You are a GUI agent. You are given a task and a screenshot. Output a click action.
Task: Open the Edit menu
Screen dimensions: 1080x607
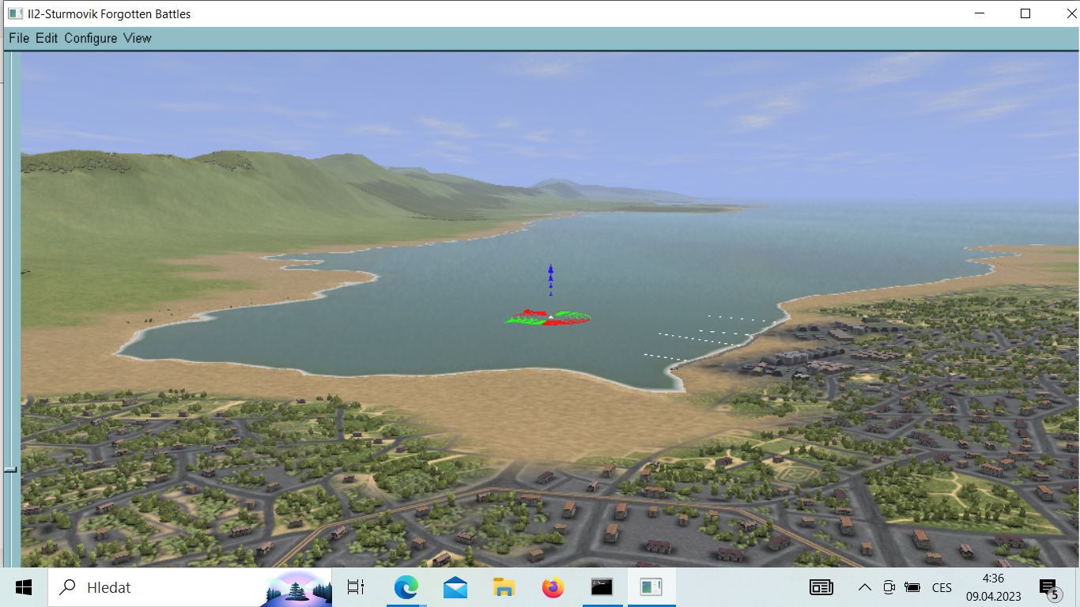pyautogui.click(x=47, y=38)
